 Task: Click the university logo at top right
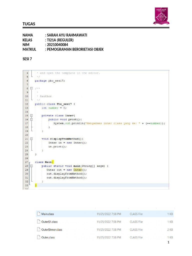[161, 16]
